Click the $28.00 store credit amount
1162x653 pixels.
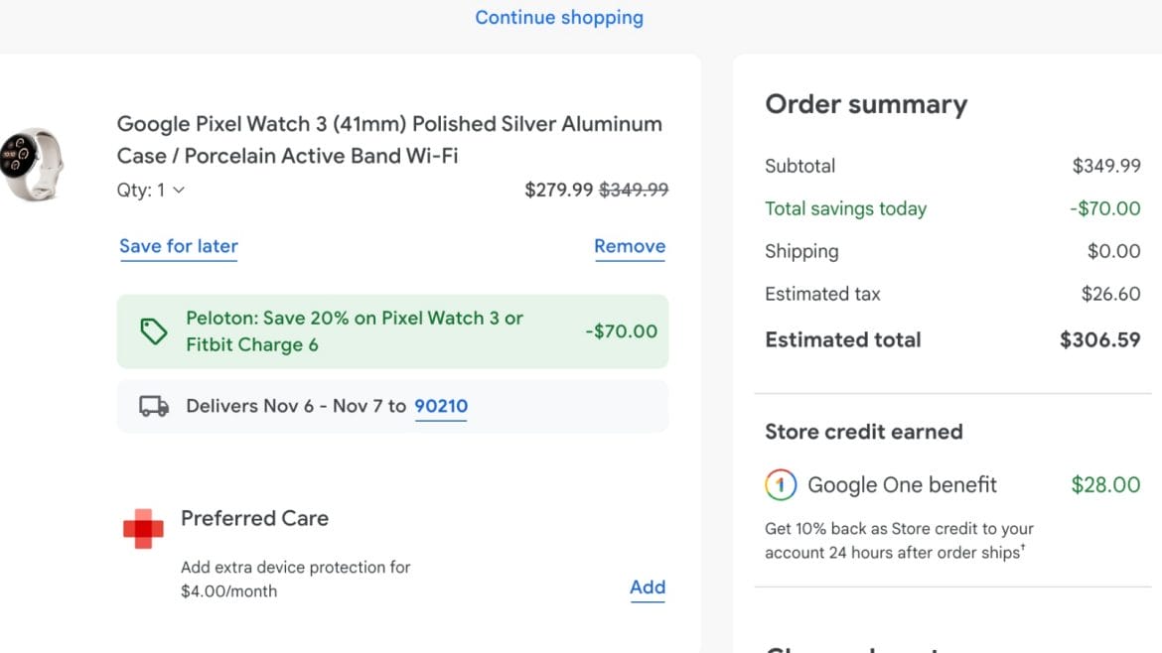click(1105, 485)
